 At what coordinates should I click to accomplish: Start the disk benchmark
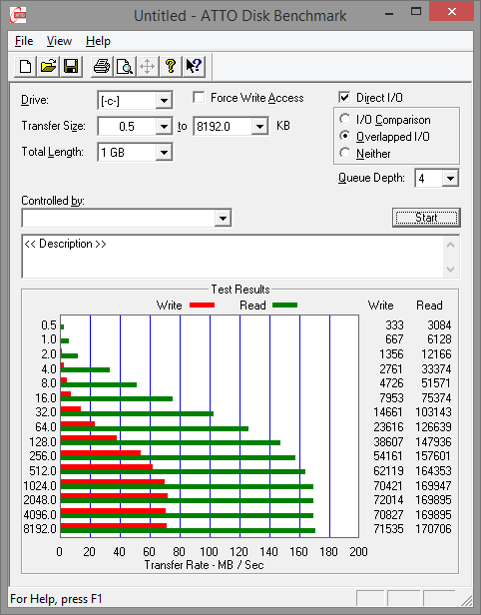coord(426,218)
